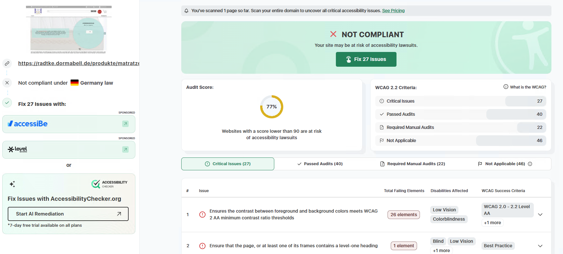Expand the contrast ratio issue row chevron
This screenshot has height=254, width=563.
tap(540, 215)
